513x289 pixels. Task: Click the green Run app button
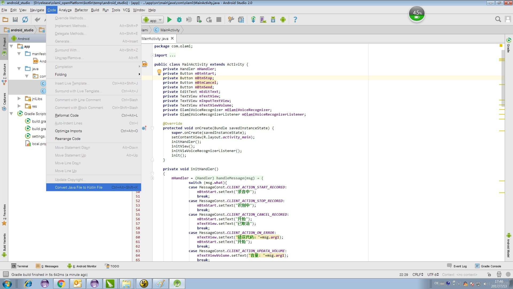pyautogui.click(x=169, y=20)
